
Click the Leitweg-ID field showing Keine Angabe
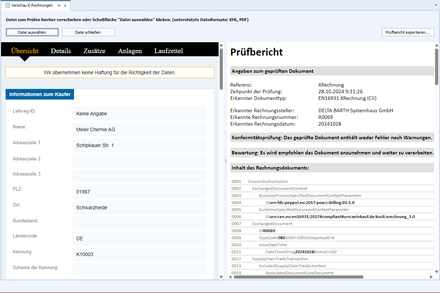click(x=140, y=114)
